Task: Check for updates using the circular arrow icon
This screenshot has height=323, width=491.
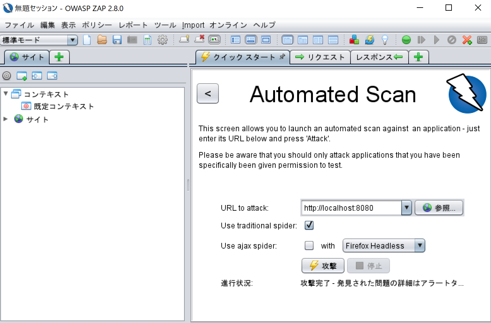Action: (x=369, y=40)
